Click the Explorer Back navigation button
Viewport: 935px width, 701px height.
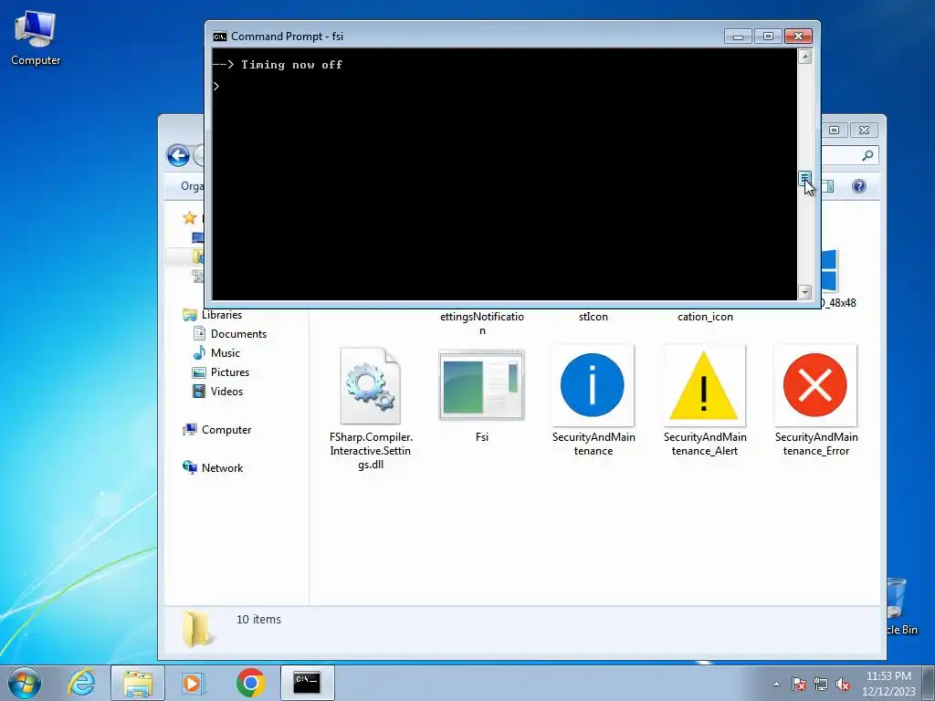point(178,155)
